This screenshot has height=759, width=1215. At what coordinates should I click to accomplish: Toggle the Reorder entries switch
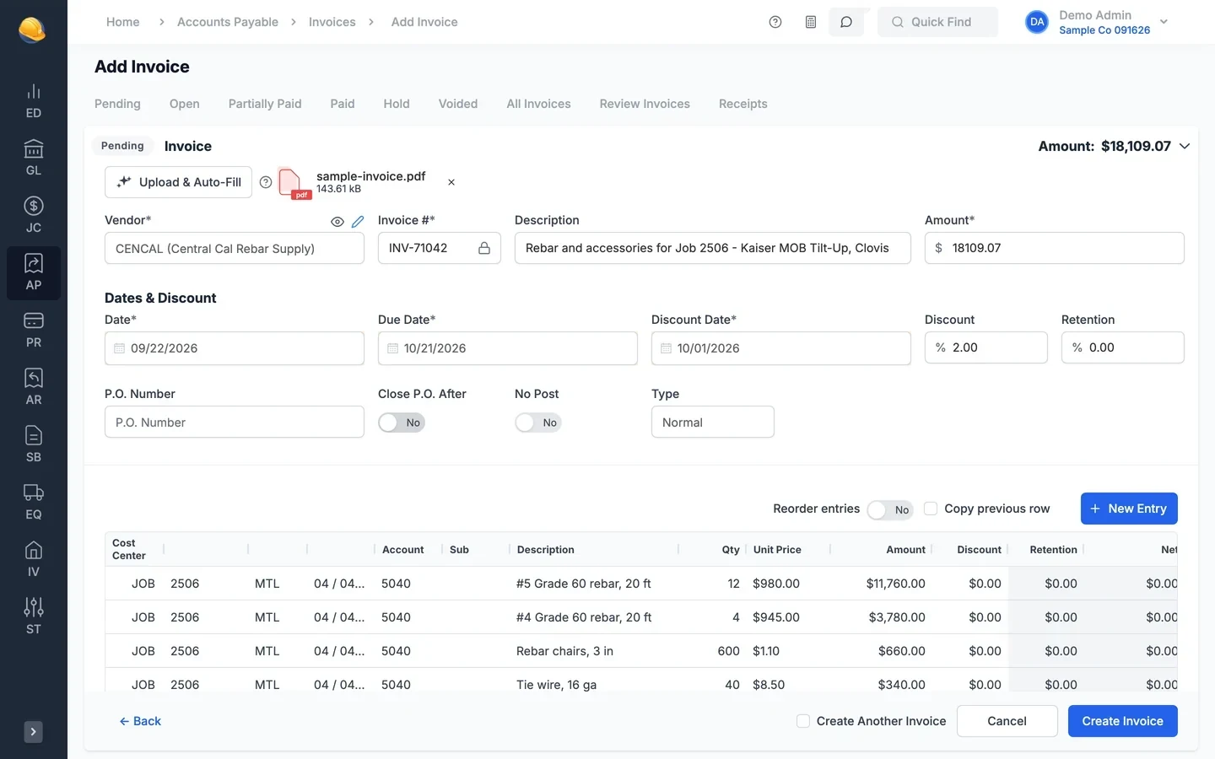point(890,509)
